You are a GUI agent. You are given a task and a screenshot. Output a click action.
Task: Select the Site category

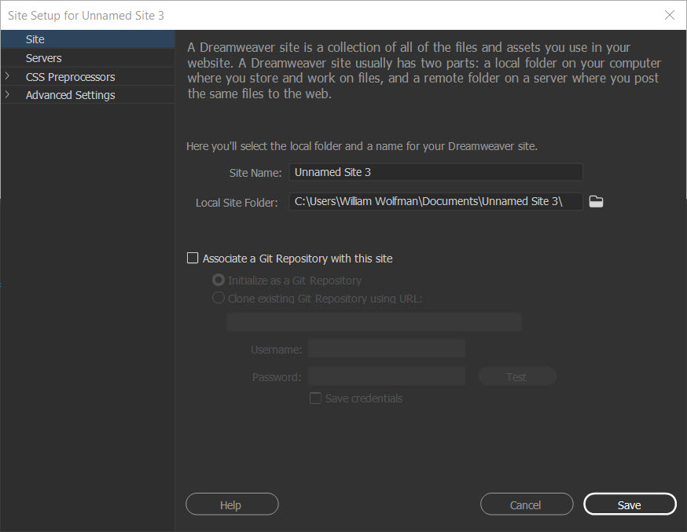pos(87,39)
